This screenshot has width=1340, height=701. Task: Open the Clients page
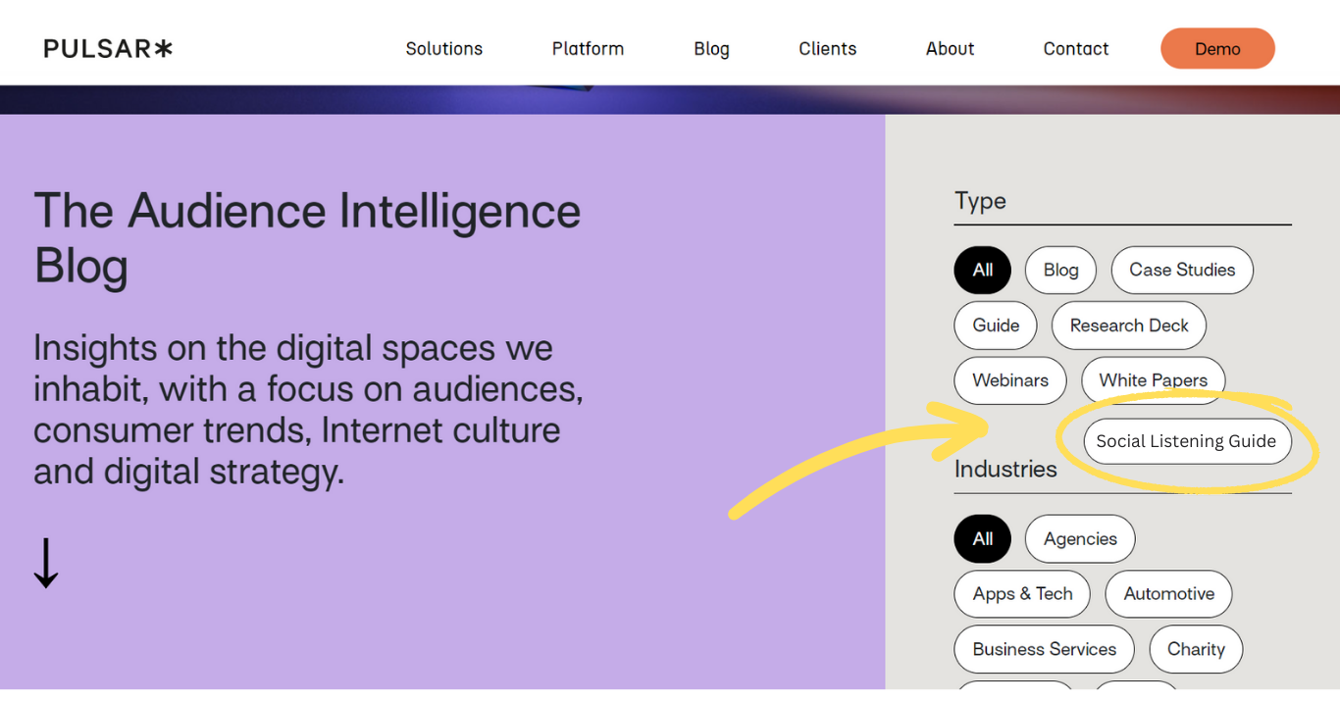(x=827, y=48)
